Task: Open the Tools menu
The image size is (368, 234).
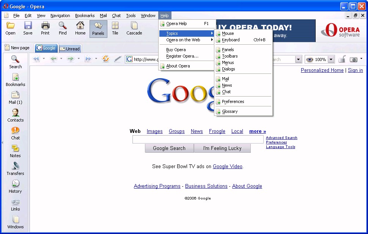Action: pos(131,16)
